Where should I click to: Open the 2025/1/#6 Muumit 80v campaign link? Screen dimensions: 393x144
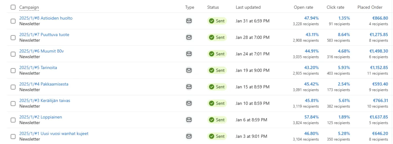42,51
